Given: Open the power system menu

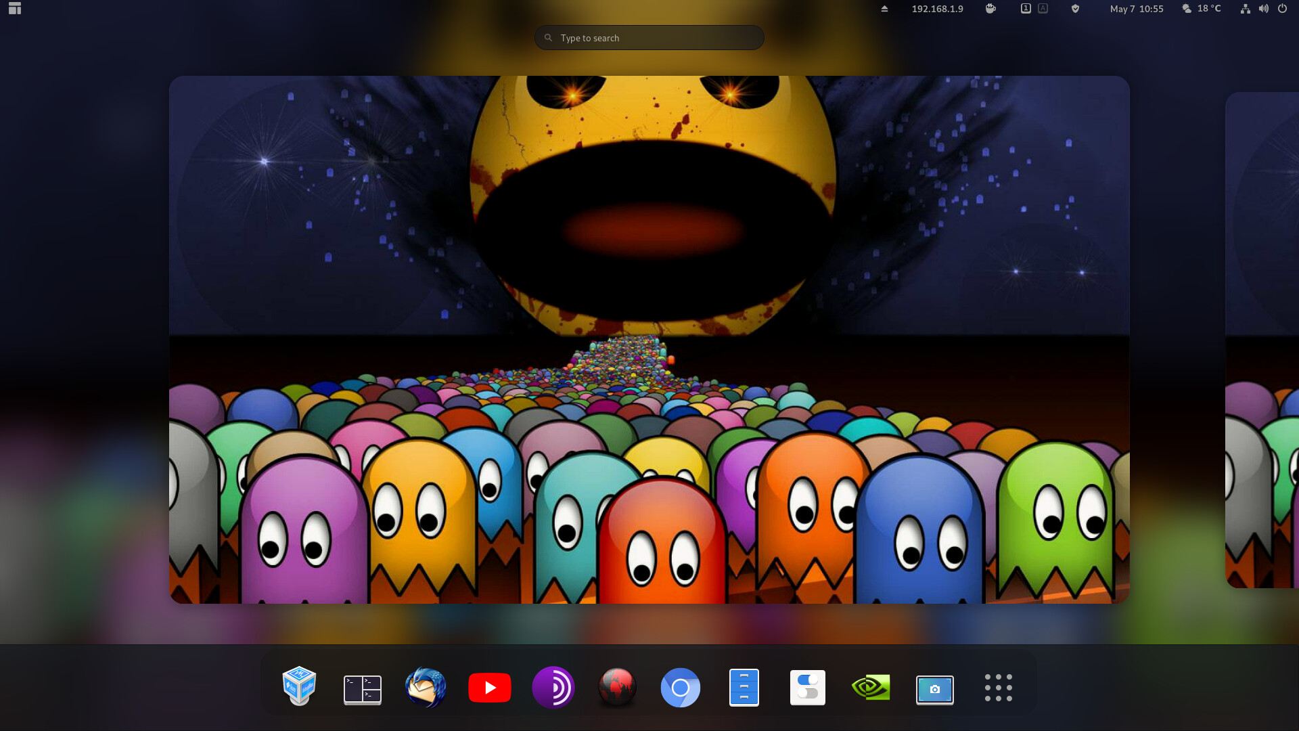Looking at the screenshot, I should point(1282,9).
